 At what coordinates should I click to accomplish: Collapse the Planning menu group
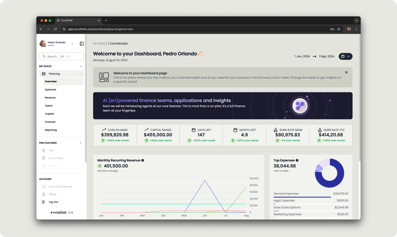81,74
